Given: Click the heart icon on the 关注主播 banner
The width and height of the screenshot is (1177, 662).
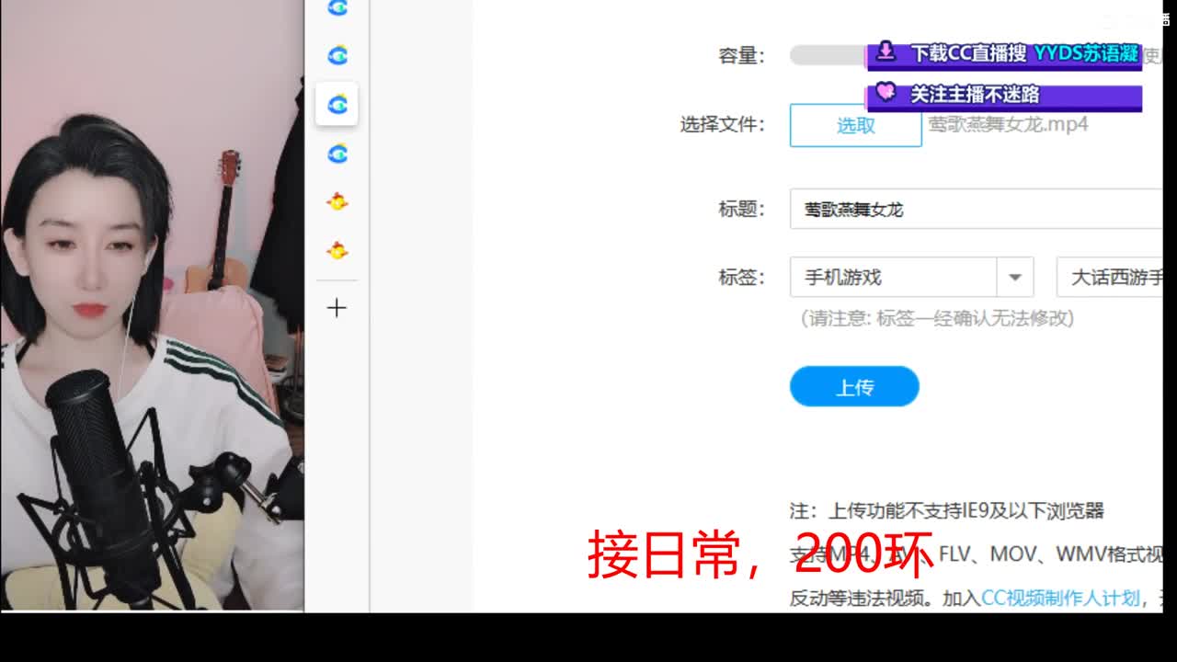Looking at the screenshot, I should point(885,93).
